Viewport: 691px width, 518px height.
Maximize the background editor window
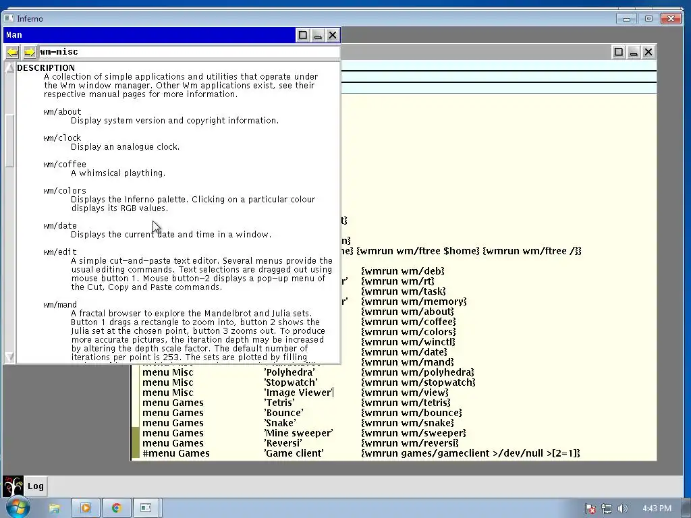[x=619, y=52]
